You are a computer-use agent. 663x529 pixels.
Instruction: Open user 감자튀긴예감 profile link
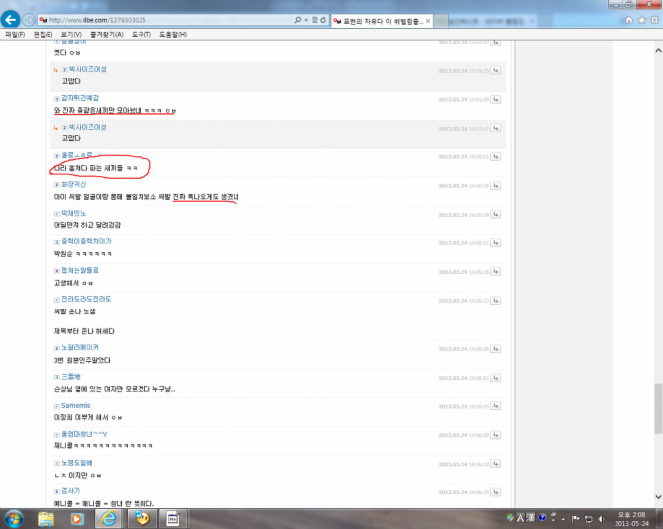coord(80,98)
